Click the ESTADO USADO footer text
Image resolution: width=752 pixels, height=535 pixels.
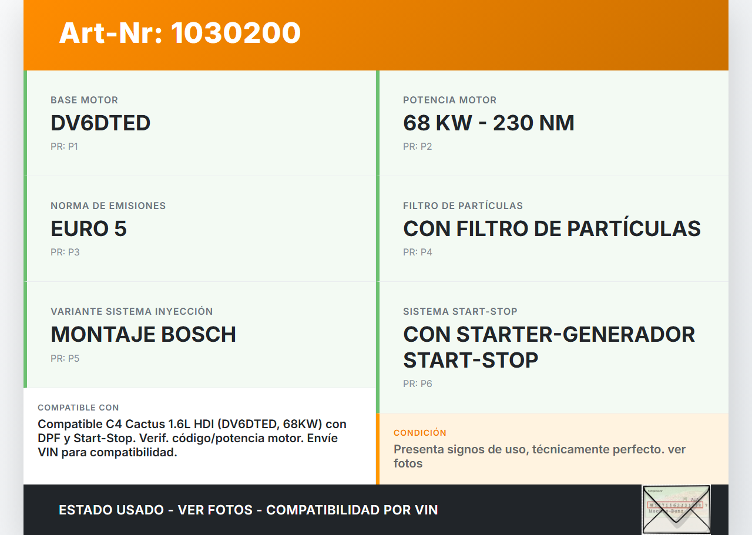click(x=249, y=510)
